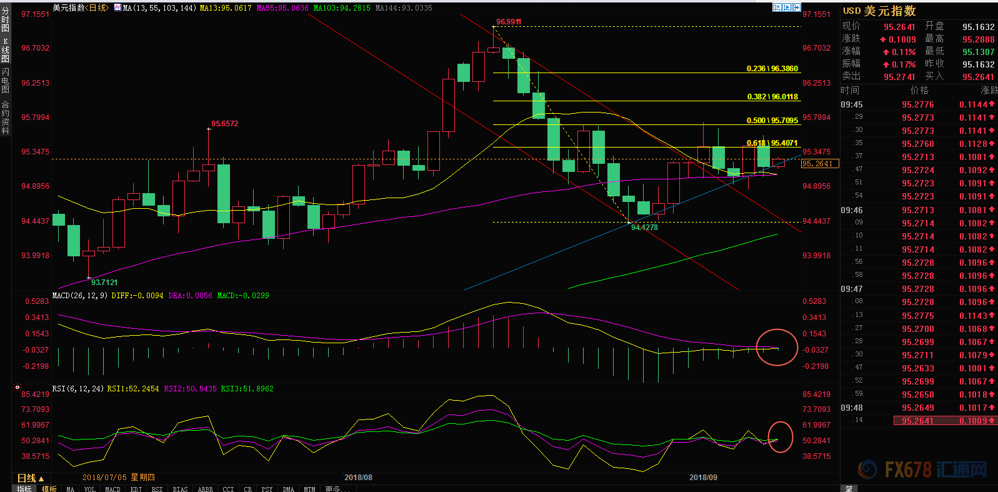Click the 卖出 price 95.2741
The height and width of the screenshot is (492, 998).
(x=899, y=77)
